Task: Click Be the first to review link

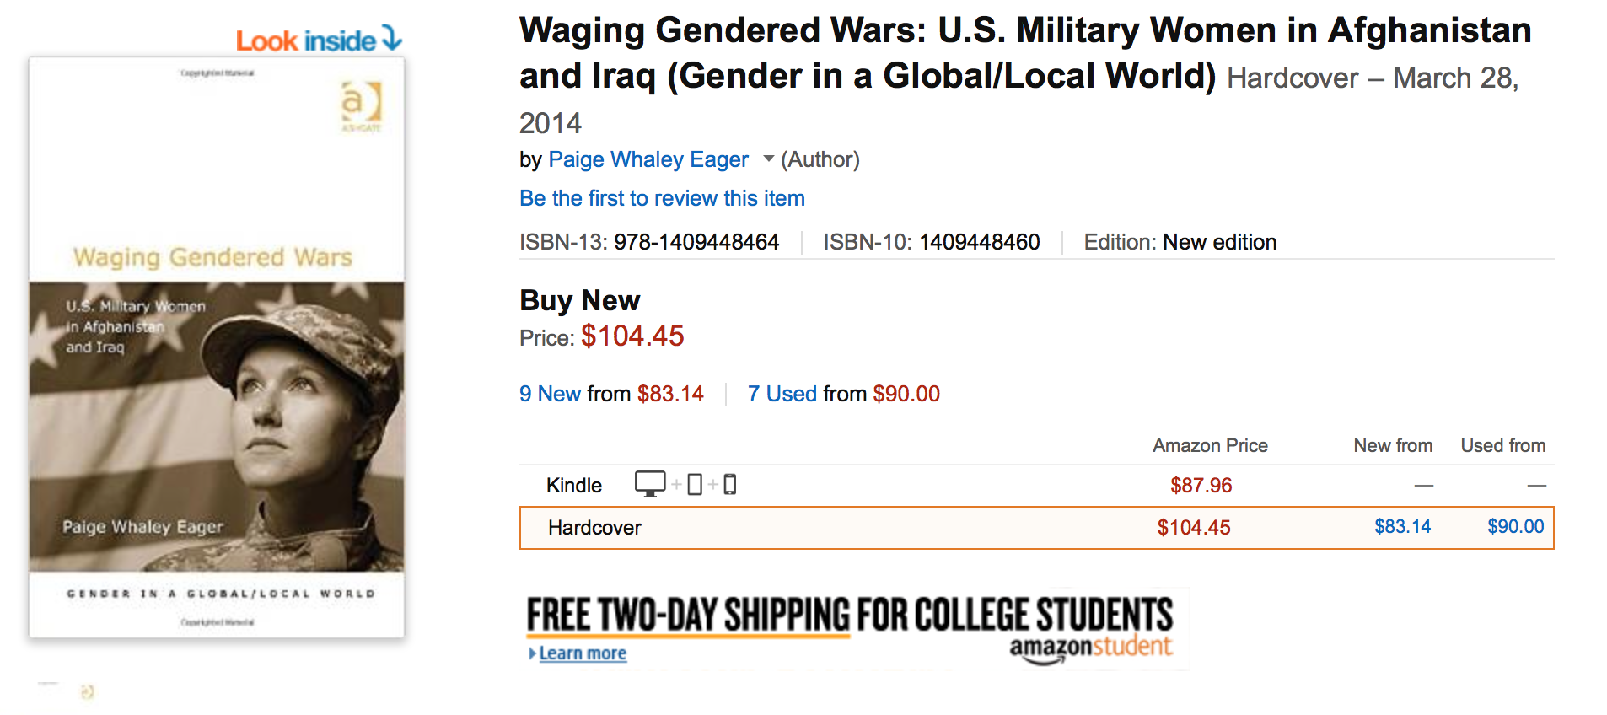Action: (662, 198)
